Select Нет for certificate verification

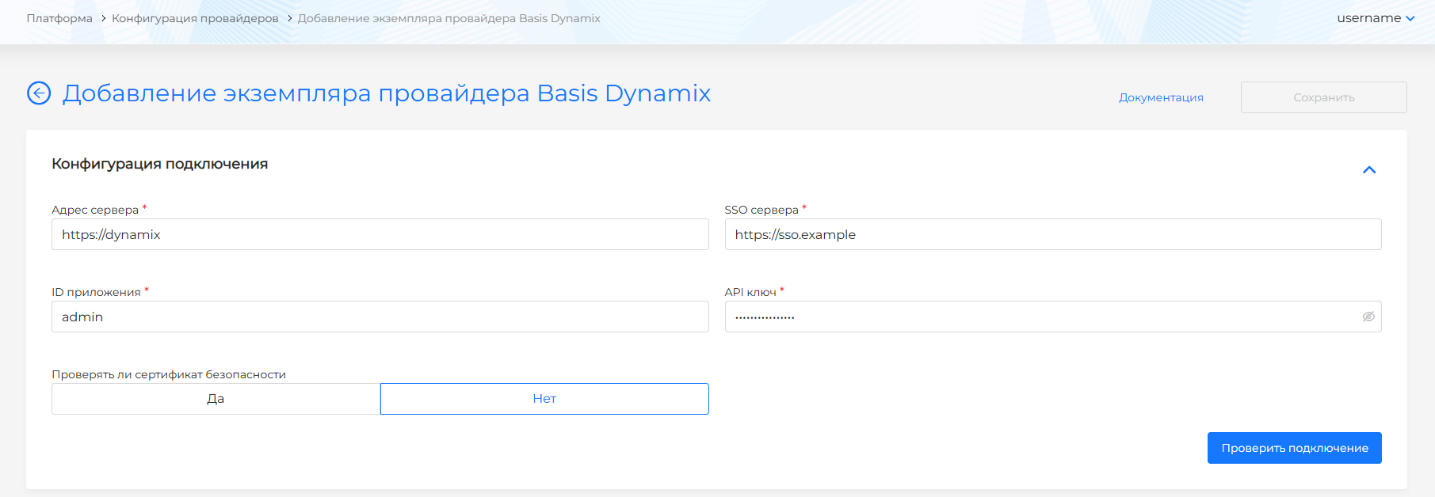point(544,399)
